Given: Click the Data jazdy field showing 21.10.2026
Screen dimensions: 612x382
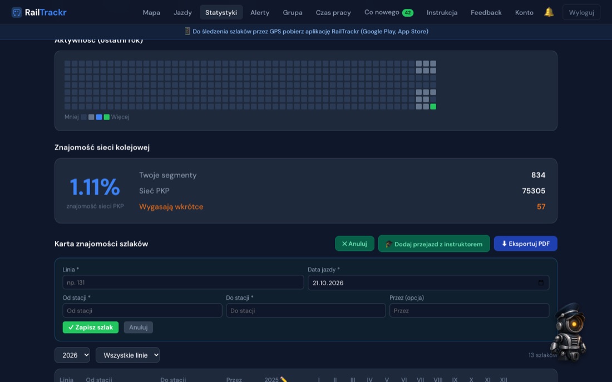Looking at the screenshot, I should (x=428, y=282).
